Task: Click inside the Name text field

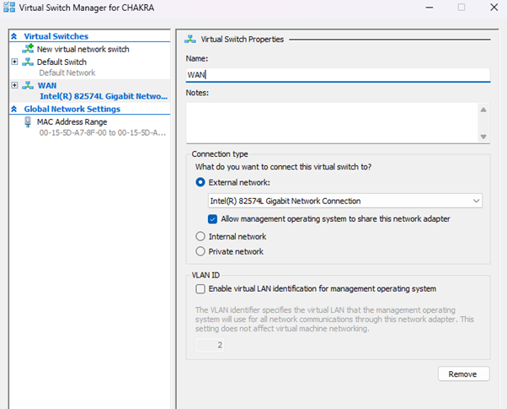Action: 337,74
